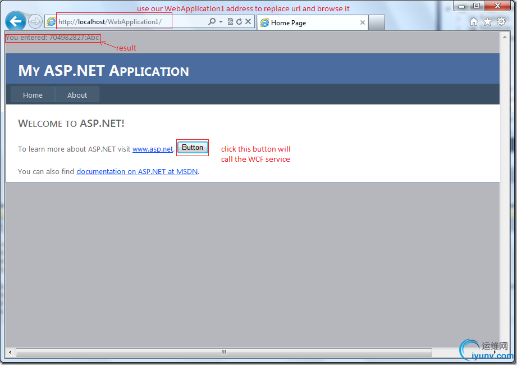517x365 pixels.
Task: Close the browser window
Action: (x=497, y=6)
